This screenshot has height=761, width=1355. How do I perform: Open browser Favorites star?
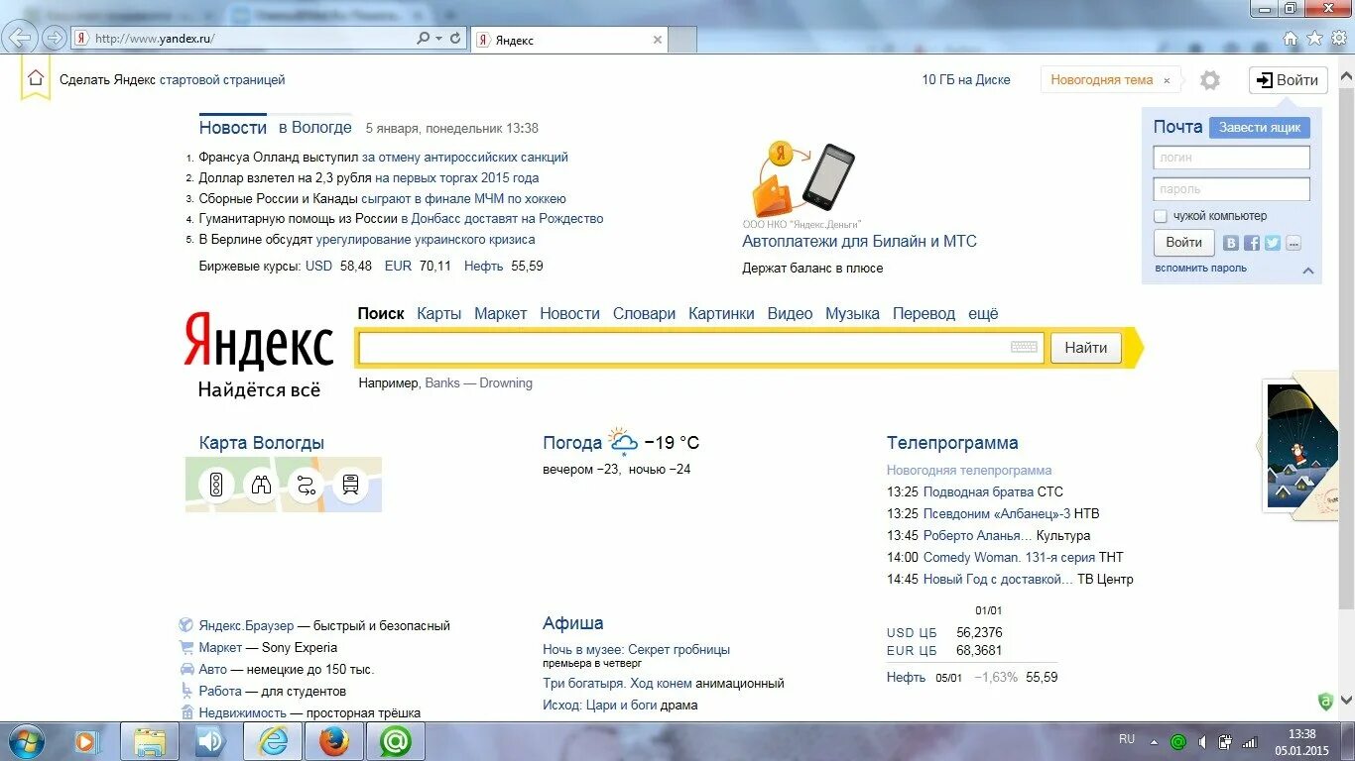(x=1315, y=39)
